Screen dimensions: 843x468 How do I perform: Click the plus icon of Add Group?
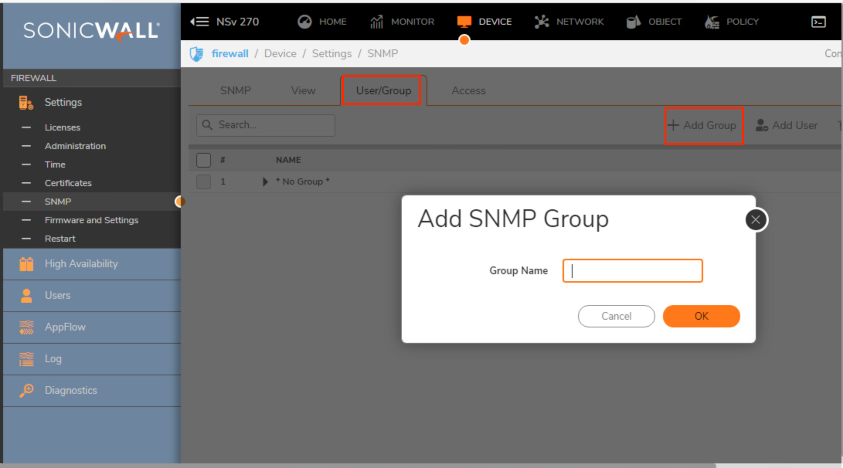pos(673,125)
